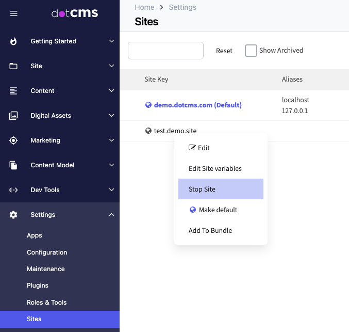Select Edit Site variables menu entry
This screenshot has width=349, height=332.
click(x=215, y=169)
